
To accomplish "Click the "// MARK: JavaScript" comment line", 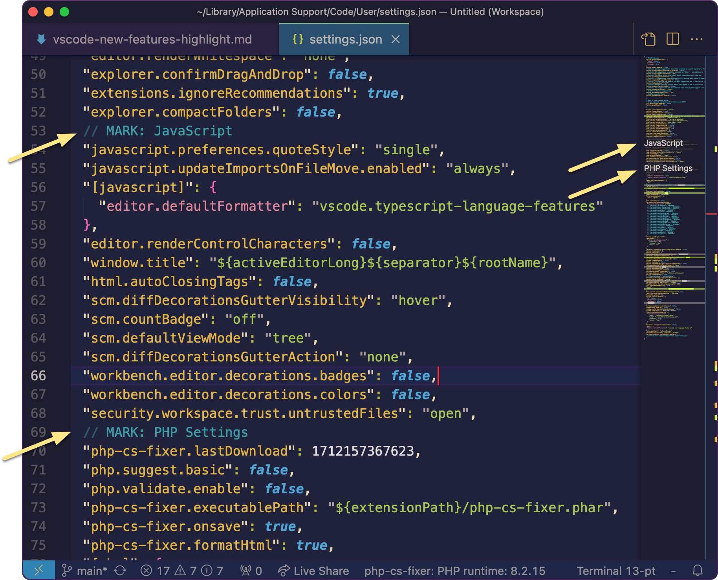I will tap(158, 131).
